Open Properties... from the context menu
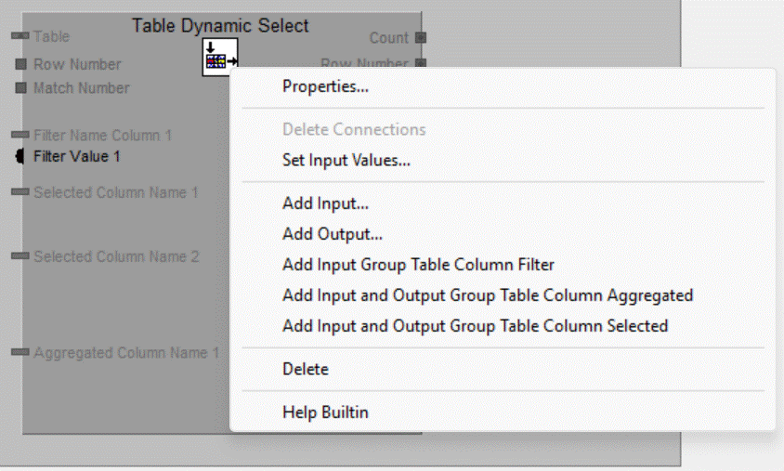The image size is (784, 471). click(325, 87)
